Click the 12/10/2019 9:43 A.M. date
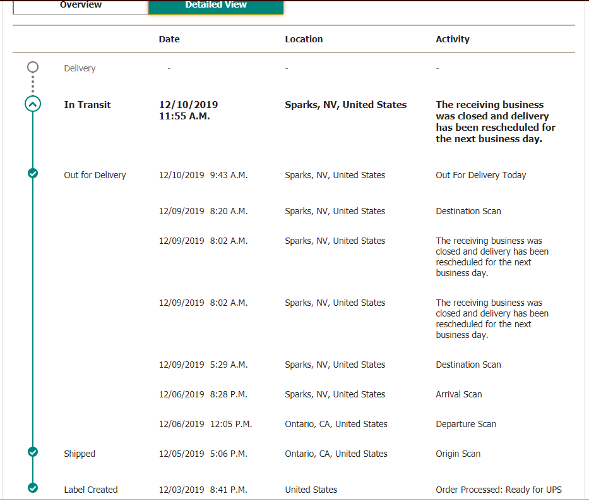Viewport: 589px width, 501px height. tap(203, 175)
